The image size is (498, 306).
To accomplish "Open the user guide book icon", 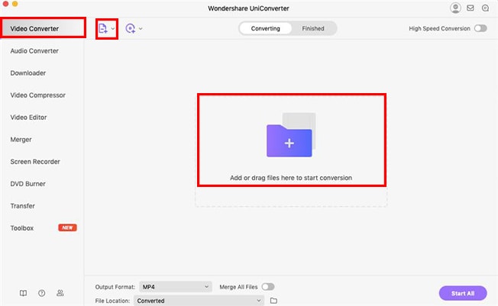I will point(23,293).
